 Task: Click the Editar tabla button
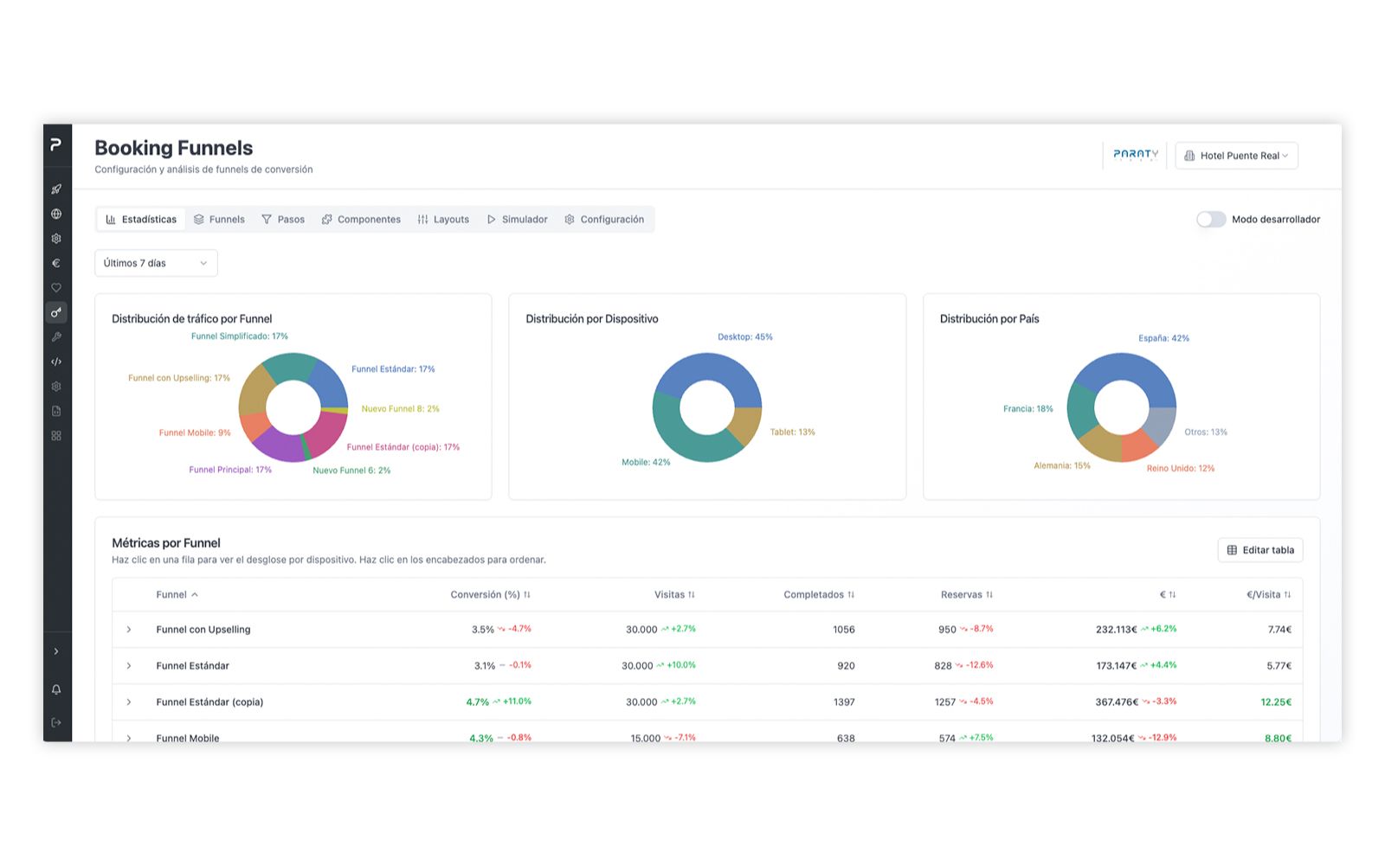click(x=1260, y=550)
